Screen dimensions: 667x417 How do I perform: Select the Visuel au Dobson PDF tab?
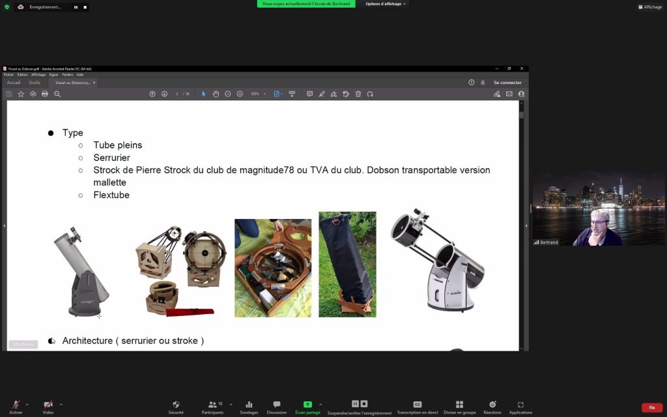[x=72, y=83]
